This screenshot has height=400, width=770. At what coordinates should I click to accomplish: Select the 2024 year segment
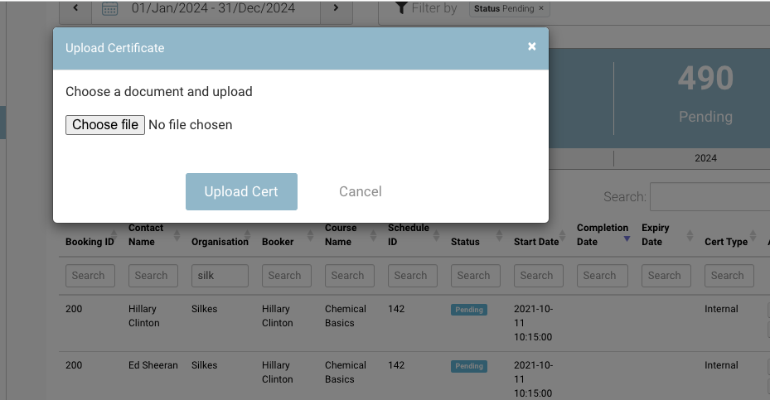pos(705,158)
